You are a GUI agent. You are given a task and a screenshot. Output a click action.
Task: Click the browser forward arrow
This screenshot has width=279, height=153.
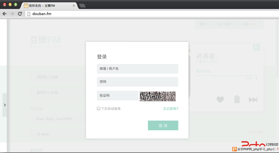click(x=12, y=14)
